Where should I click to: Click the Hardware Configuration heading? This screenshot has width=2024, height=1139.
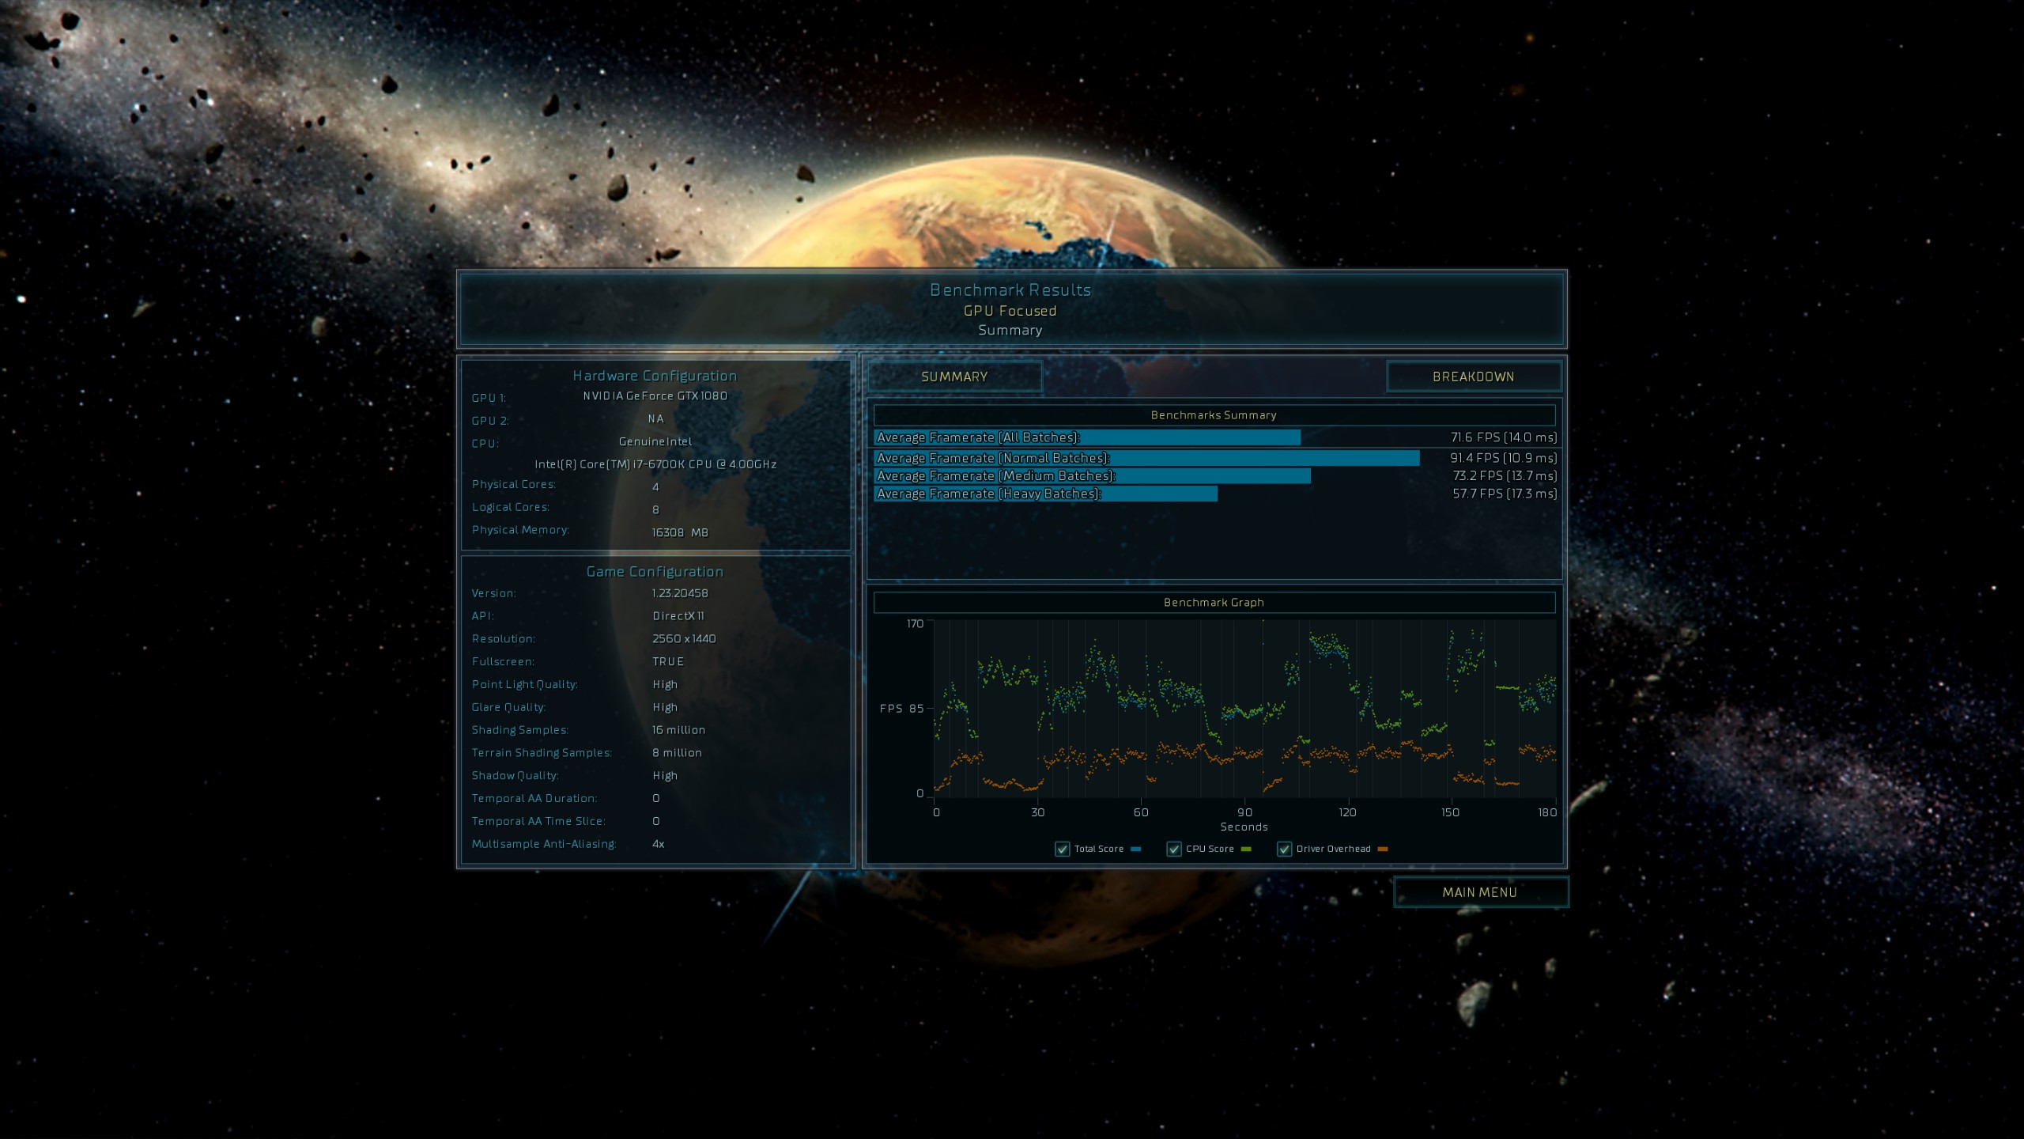pyautogui.click(x=655, y=376)
